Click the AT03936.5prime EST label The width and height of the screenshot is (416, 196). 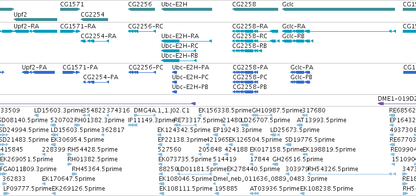(x=275, y=189)
